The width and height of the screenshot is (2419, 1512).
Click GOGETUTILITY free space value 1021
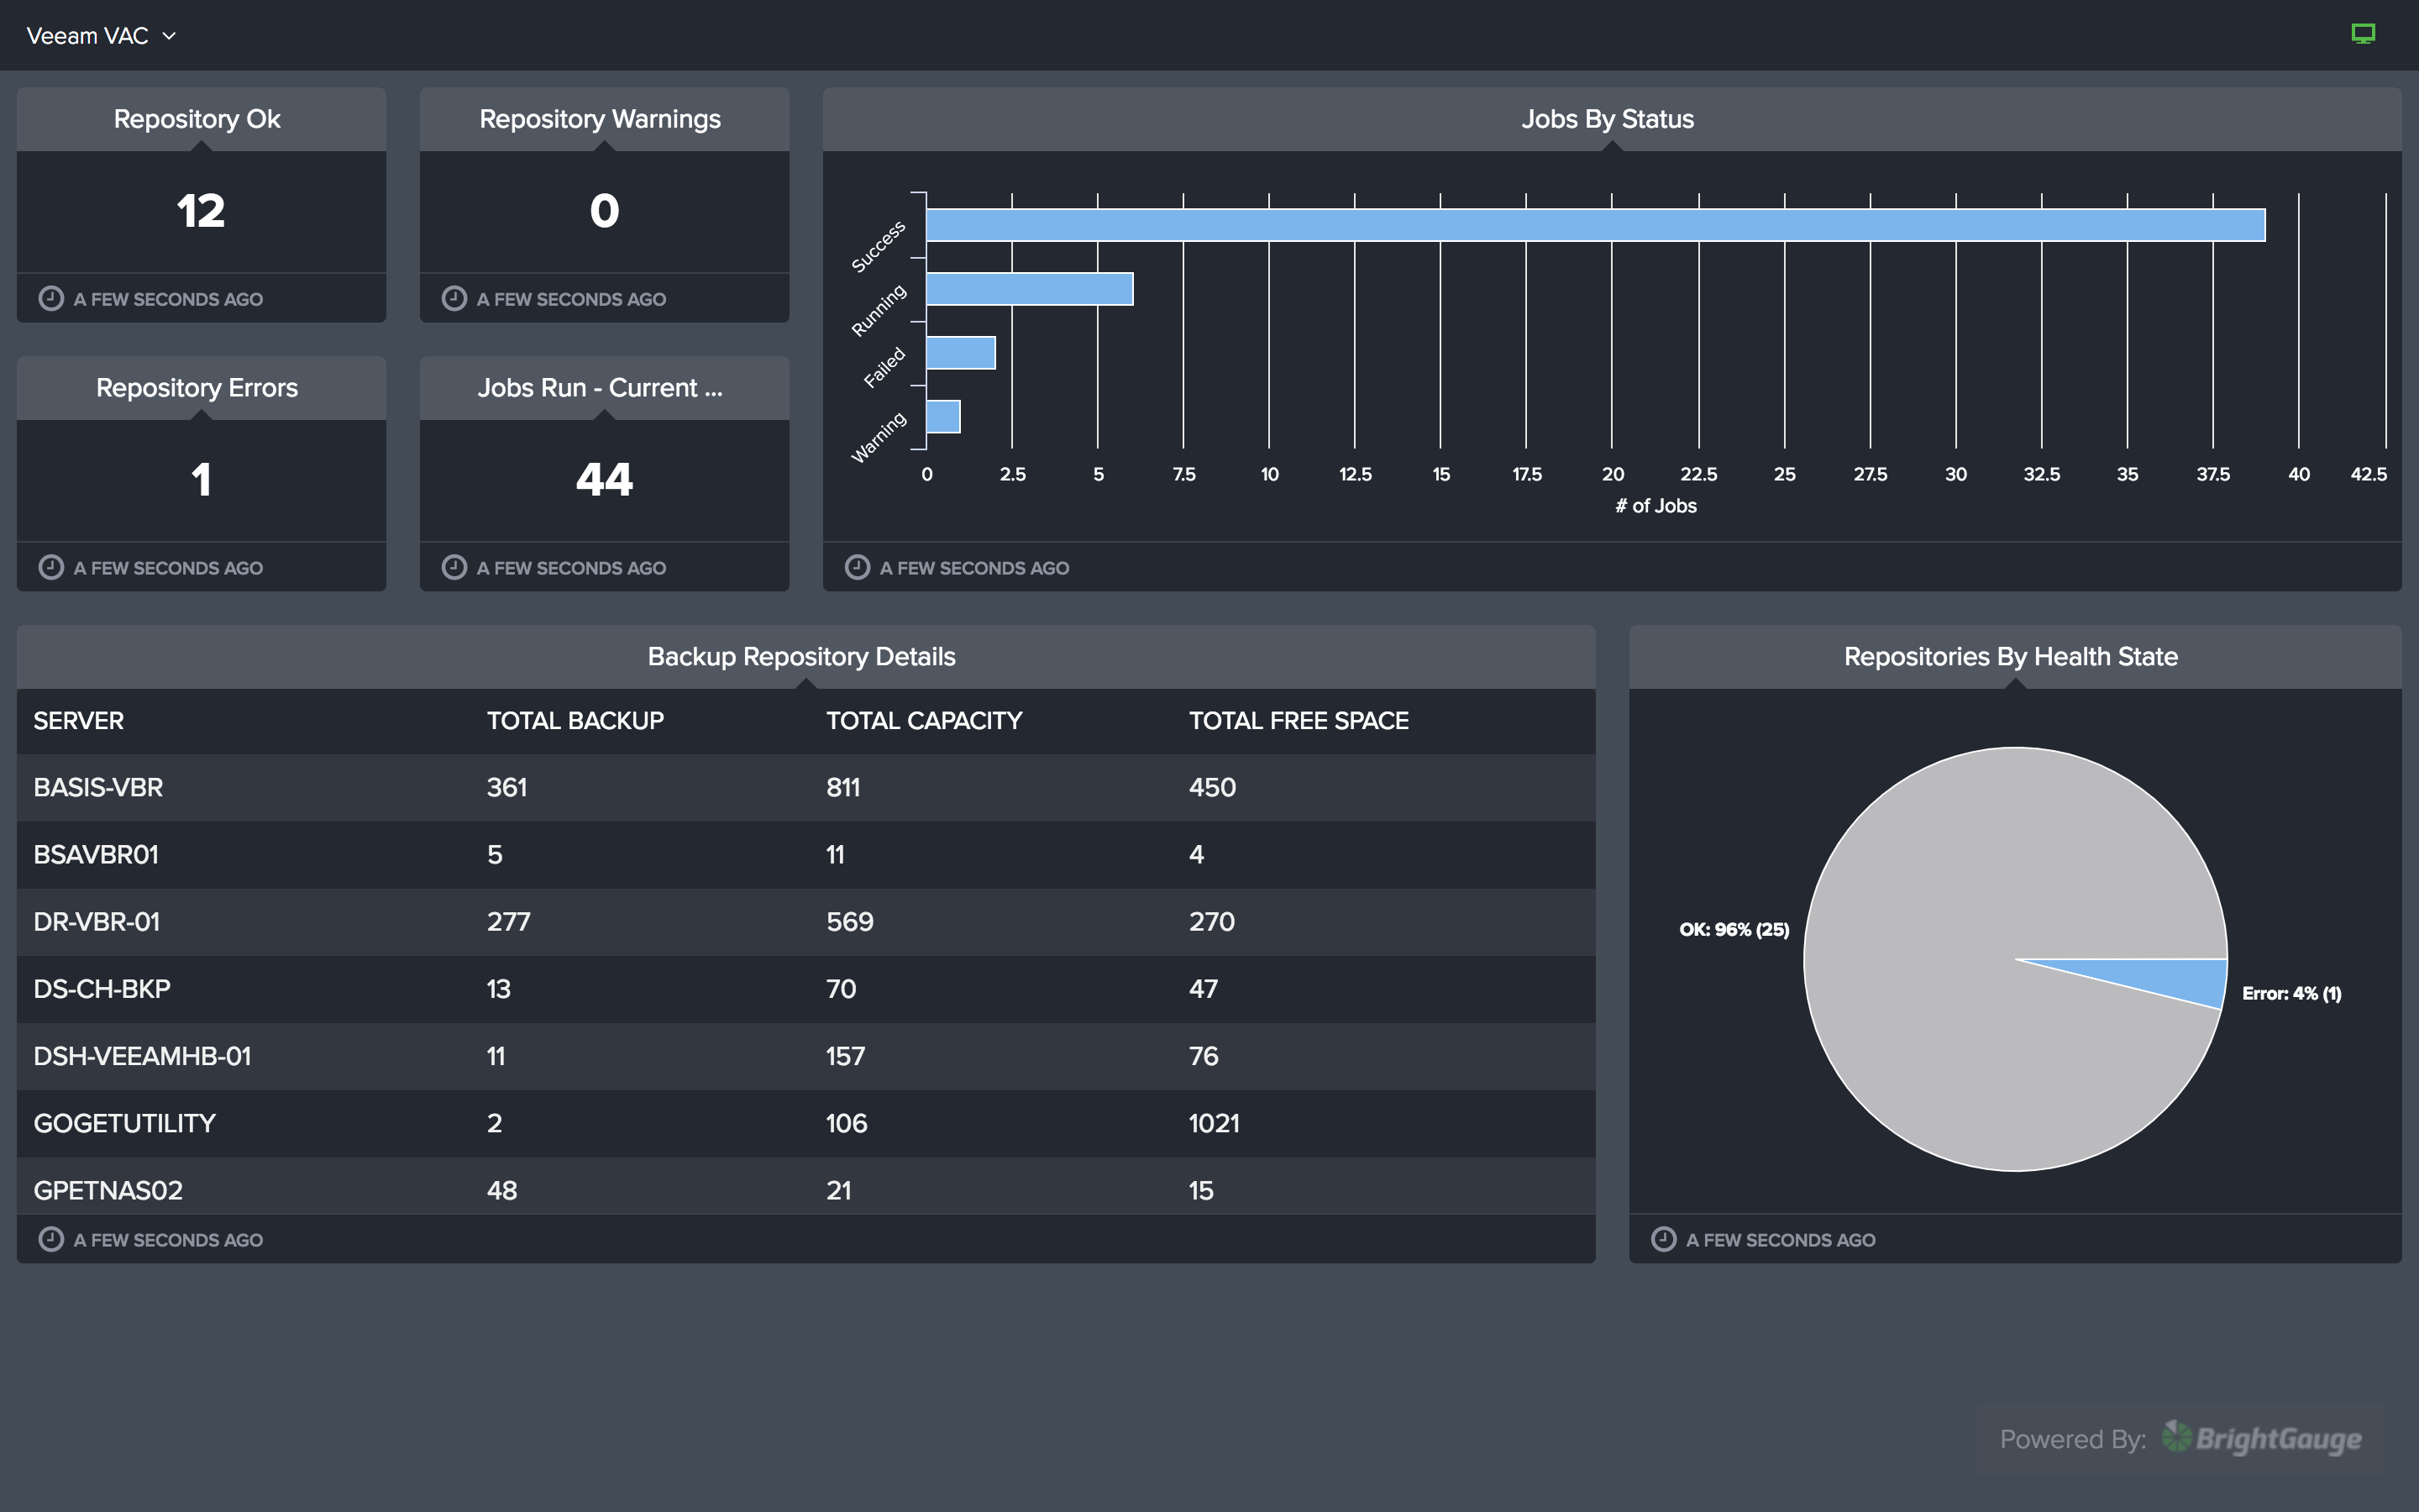[x=1214, y=1123]
